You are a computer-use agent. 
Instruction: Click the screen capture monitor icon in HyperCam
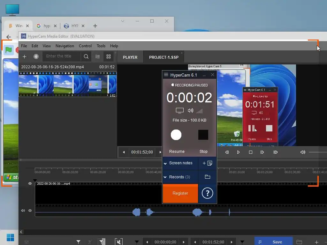tap(179, 110)
